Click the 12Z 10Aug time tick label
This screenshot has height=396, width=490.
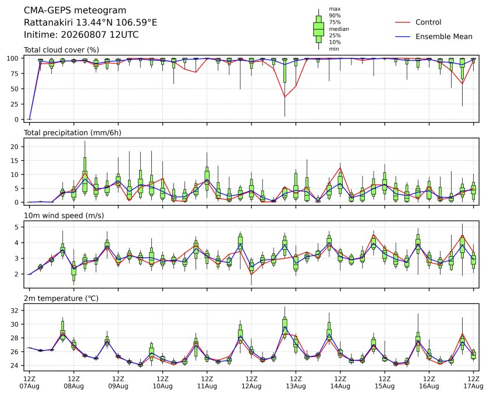click(162, 383)
